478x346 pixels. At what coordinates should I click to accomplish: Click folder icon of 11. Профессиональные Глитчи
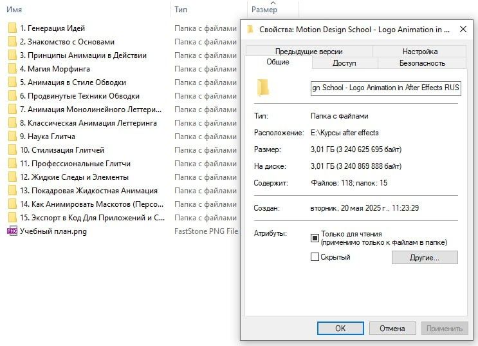tap(12, 164)
